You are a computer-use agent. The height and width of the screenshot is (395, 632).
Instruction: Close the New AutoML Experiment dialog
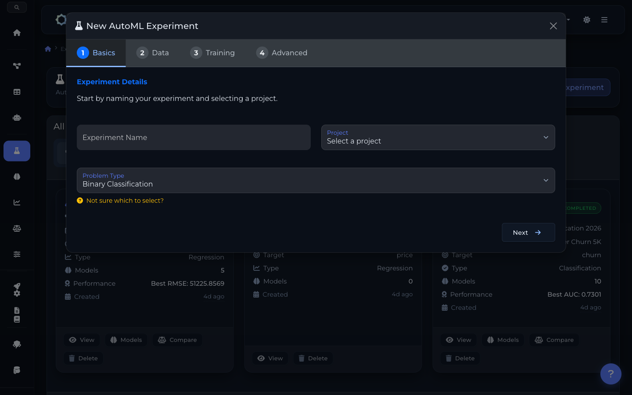pyautogui.click(x=553, y=26)
